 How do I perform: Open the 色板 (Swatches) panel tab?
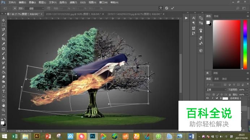[216, 16]
